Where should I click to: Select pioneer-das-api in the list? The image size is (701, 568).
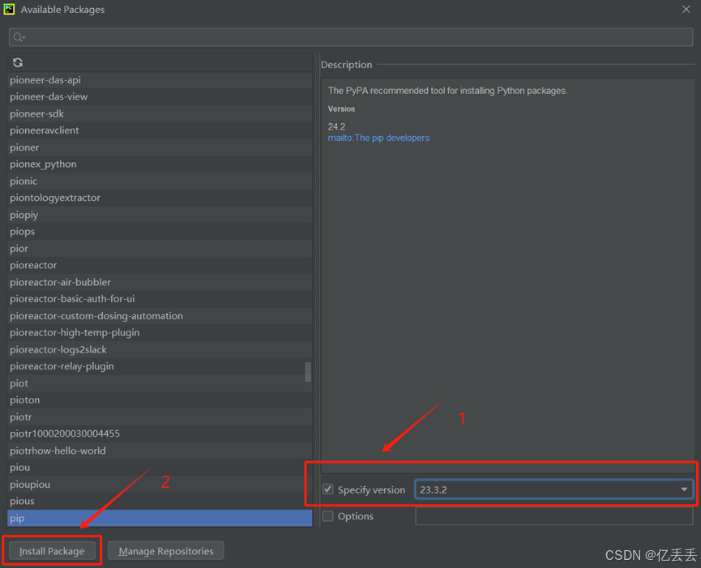[160, 80]
